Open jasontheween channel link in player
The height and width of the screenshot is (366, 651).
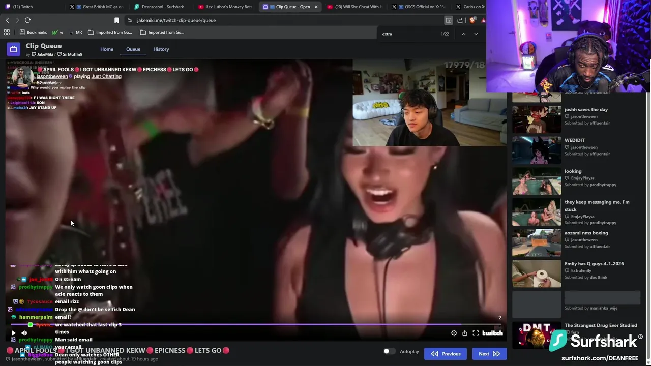[52, 76]
